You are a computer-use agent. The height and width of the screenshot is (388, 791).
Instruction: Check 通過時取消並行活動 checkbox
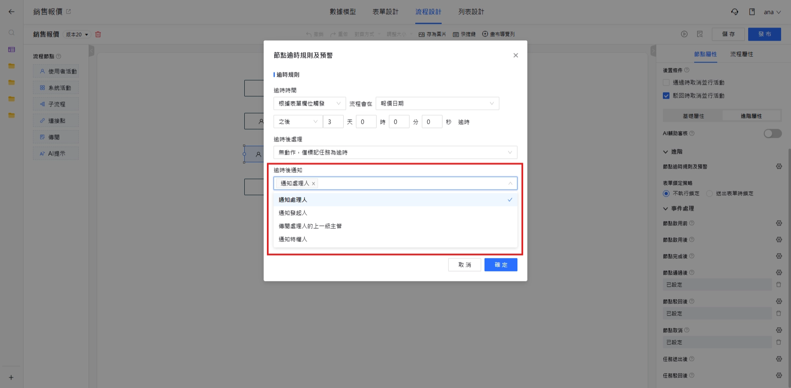tap(666, 83)
